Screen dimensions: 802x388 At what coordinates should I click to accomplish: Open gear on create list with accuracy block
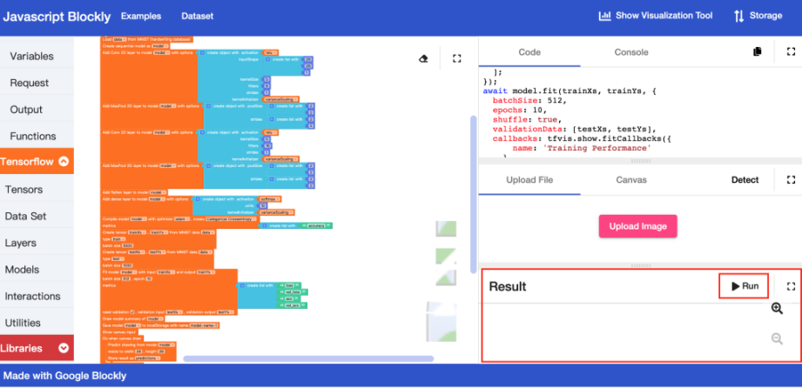[x=265, y=225]
